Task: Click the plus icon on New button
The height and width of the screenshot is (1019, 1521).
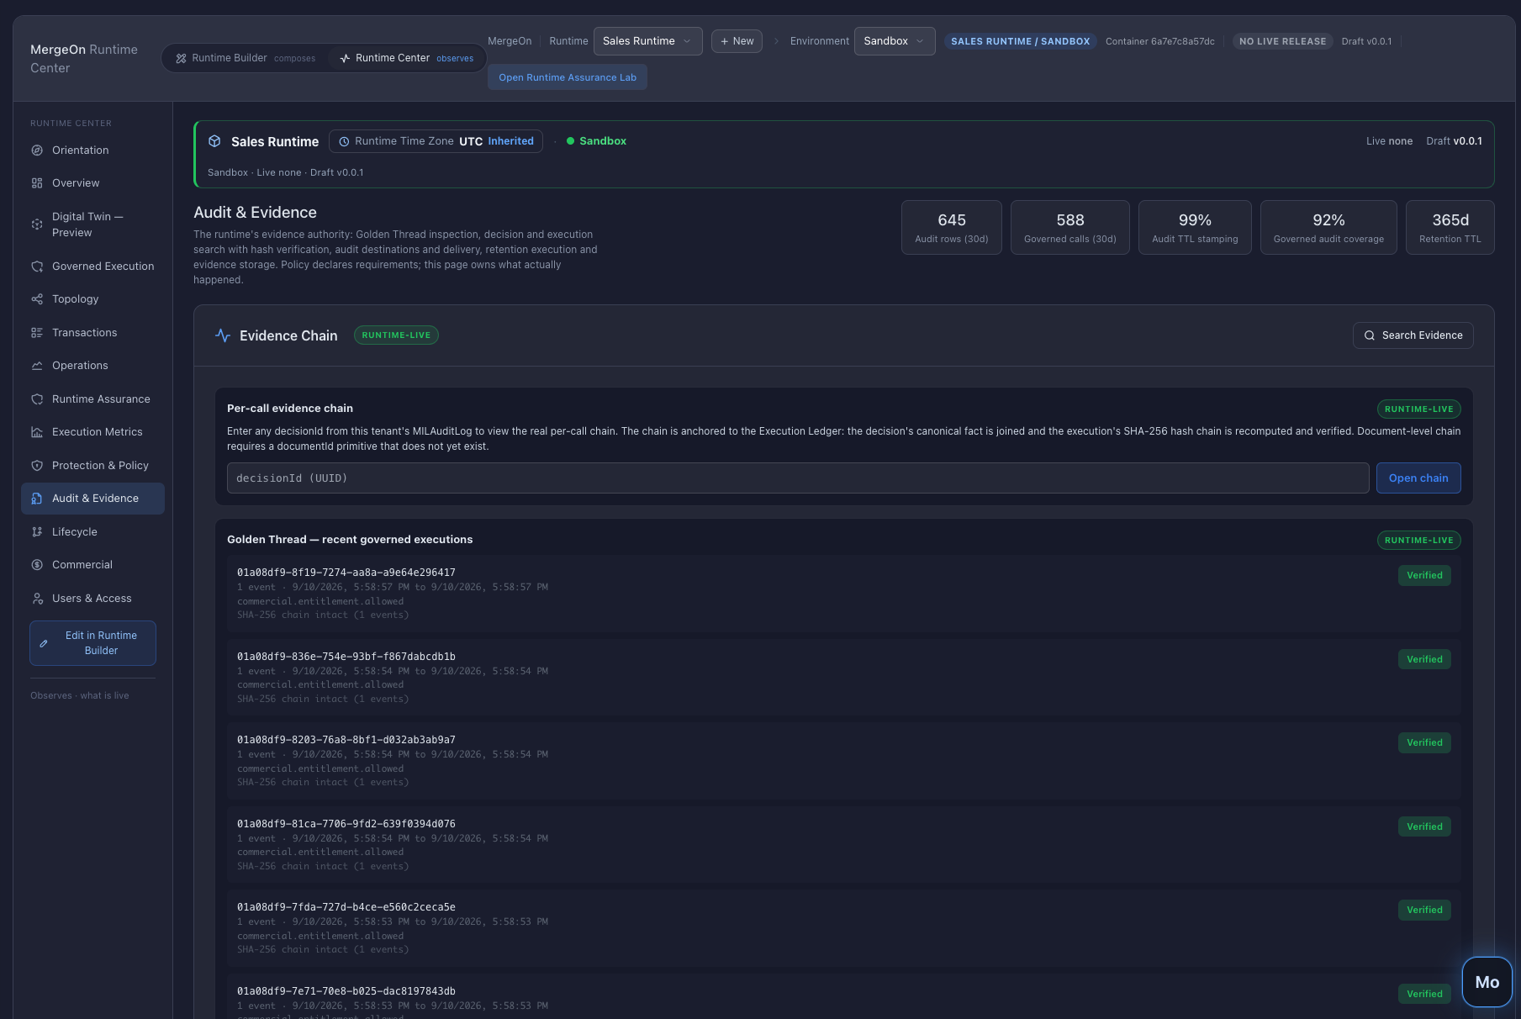Action: (724, 41)
